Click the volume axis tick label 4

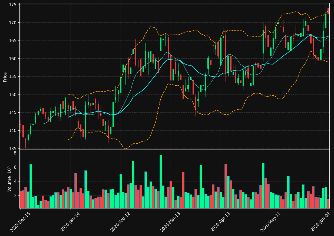click(x=15, y=181)
